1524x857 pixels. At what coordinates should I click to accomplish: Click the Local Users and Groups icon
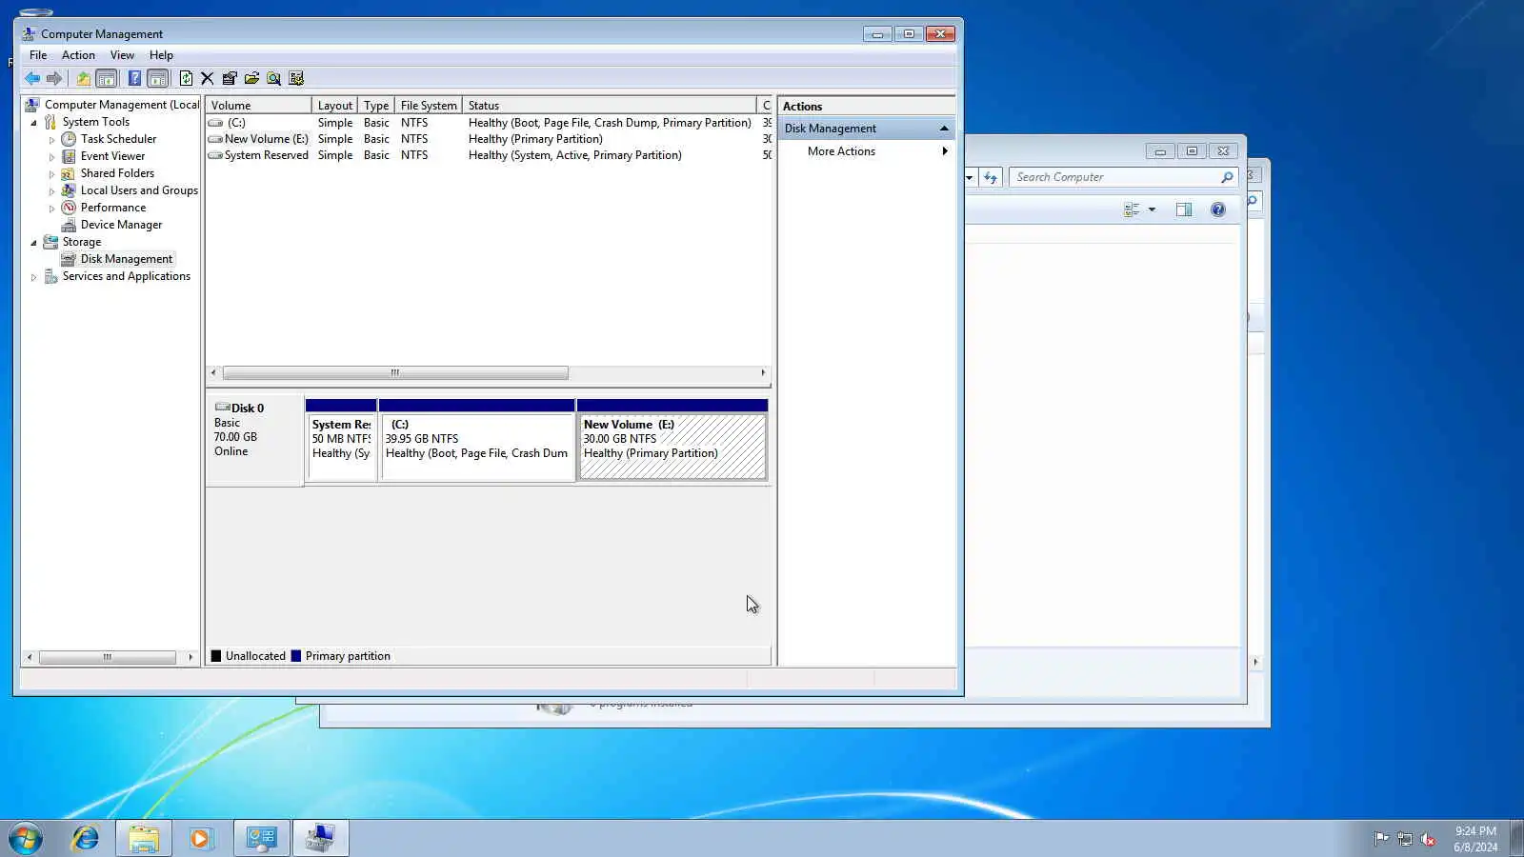[69, 190]
